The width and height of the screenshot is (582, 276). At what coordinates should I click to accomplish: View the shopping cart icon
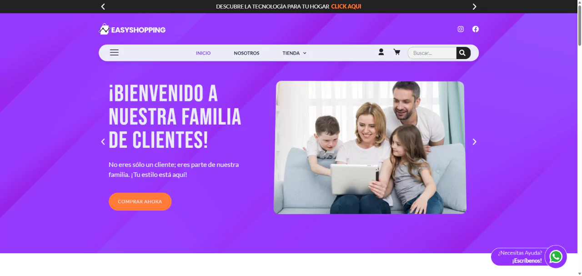tap(396, 52)
